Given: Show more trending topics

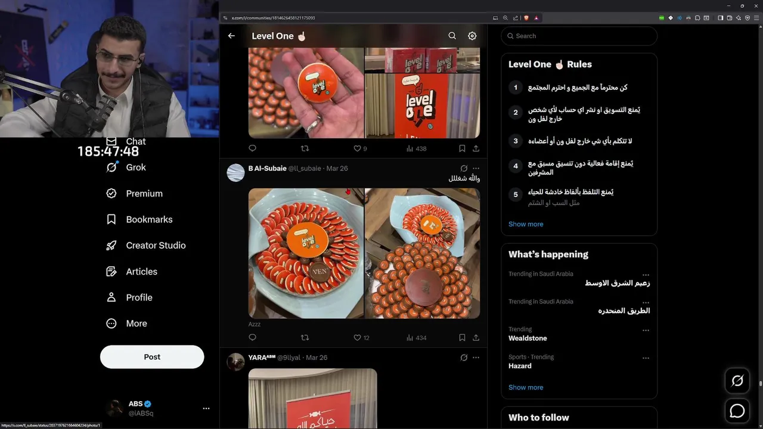Looking at the screenshot, I should click(x=526, y=387).
